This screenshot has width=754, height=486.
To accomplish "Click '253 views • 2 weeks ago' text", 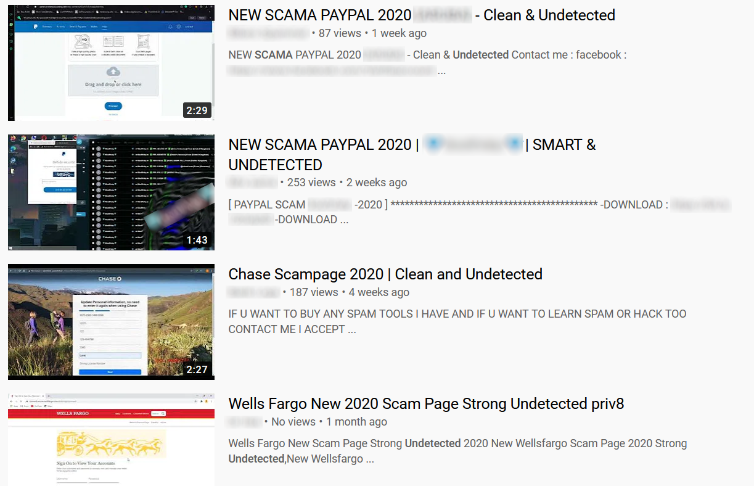I will (x=347, y=183).
